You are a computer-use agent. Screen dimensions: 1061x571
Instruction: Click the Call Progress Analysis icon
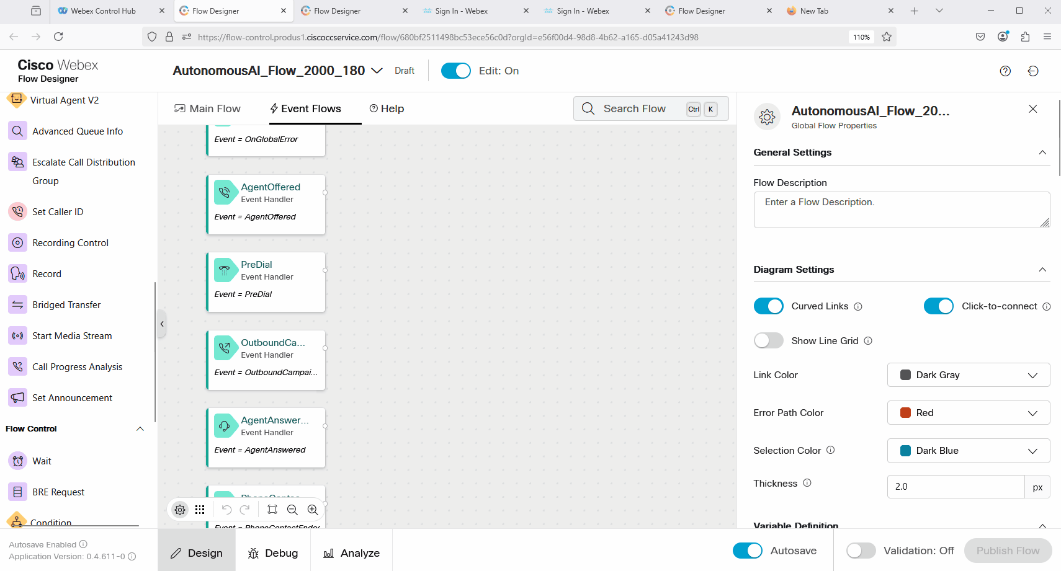pos(17,366)
